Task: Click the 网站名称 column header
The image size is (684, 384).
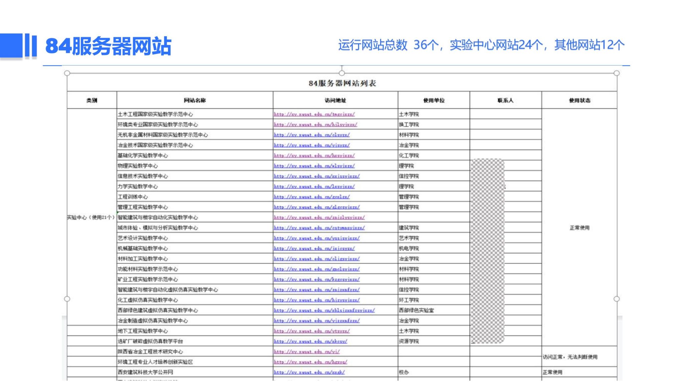Action: 195,100
